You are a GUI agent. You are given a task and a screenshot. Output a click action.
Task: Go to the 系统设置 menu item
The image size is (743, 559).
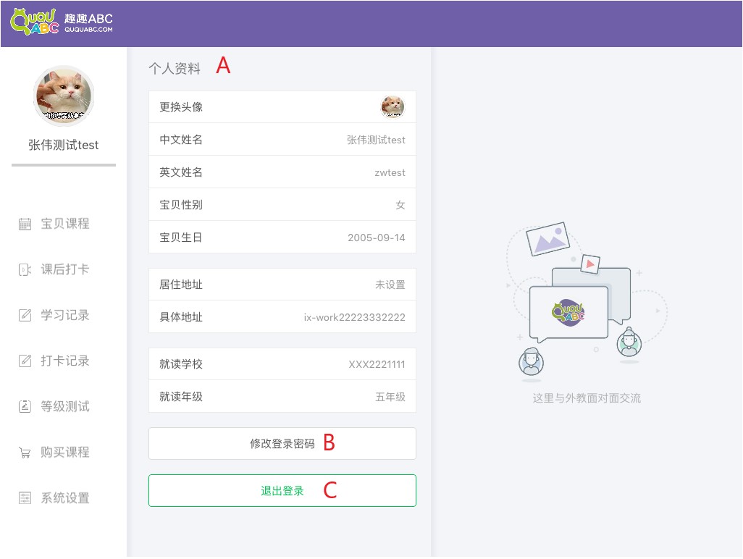64,498
